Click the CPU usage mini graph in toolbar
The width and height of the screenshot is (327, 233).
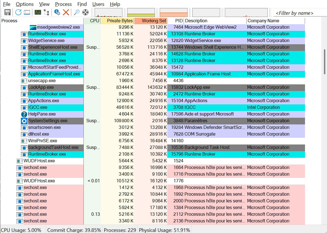tap(109, 13)
